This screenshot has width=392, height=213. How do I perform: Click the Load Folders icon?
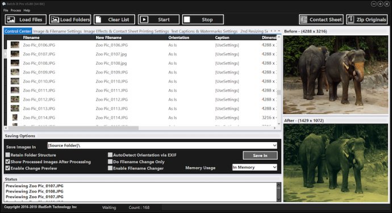click(55, 19)
